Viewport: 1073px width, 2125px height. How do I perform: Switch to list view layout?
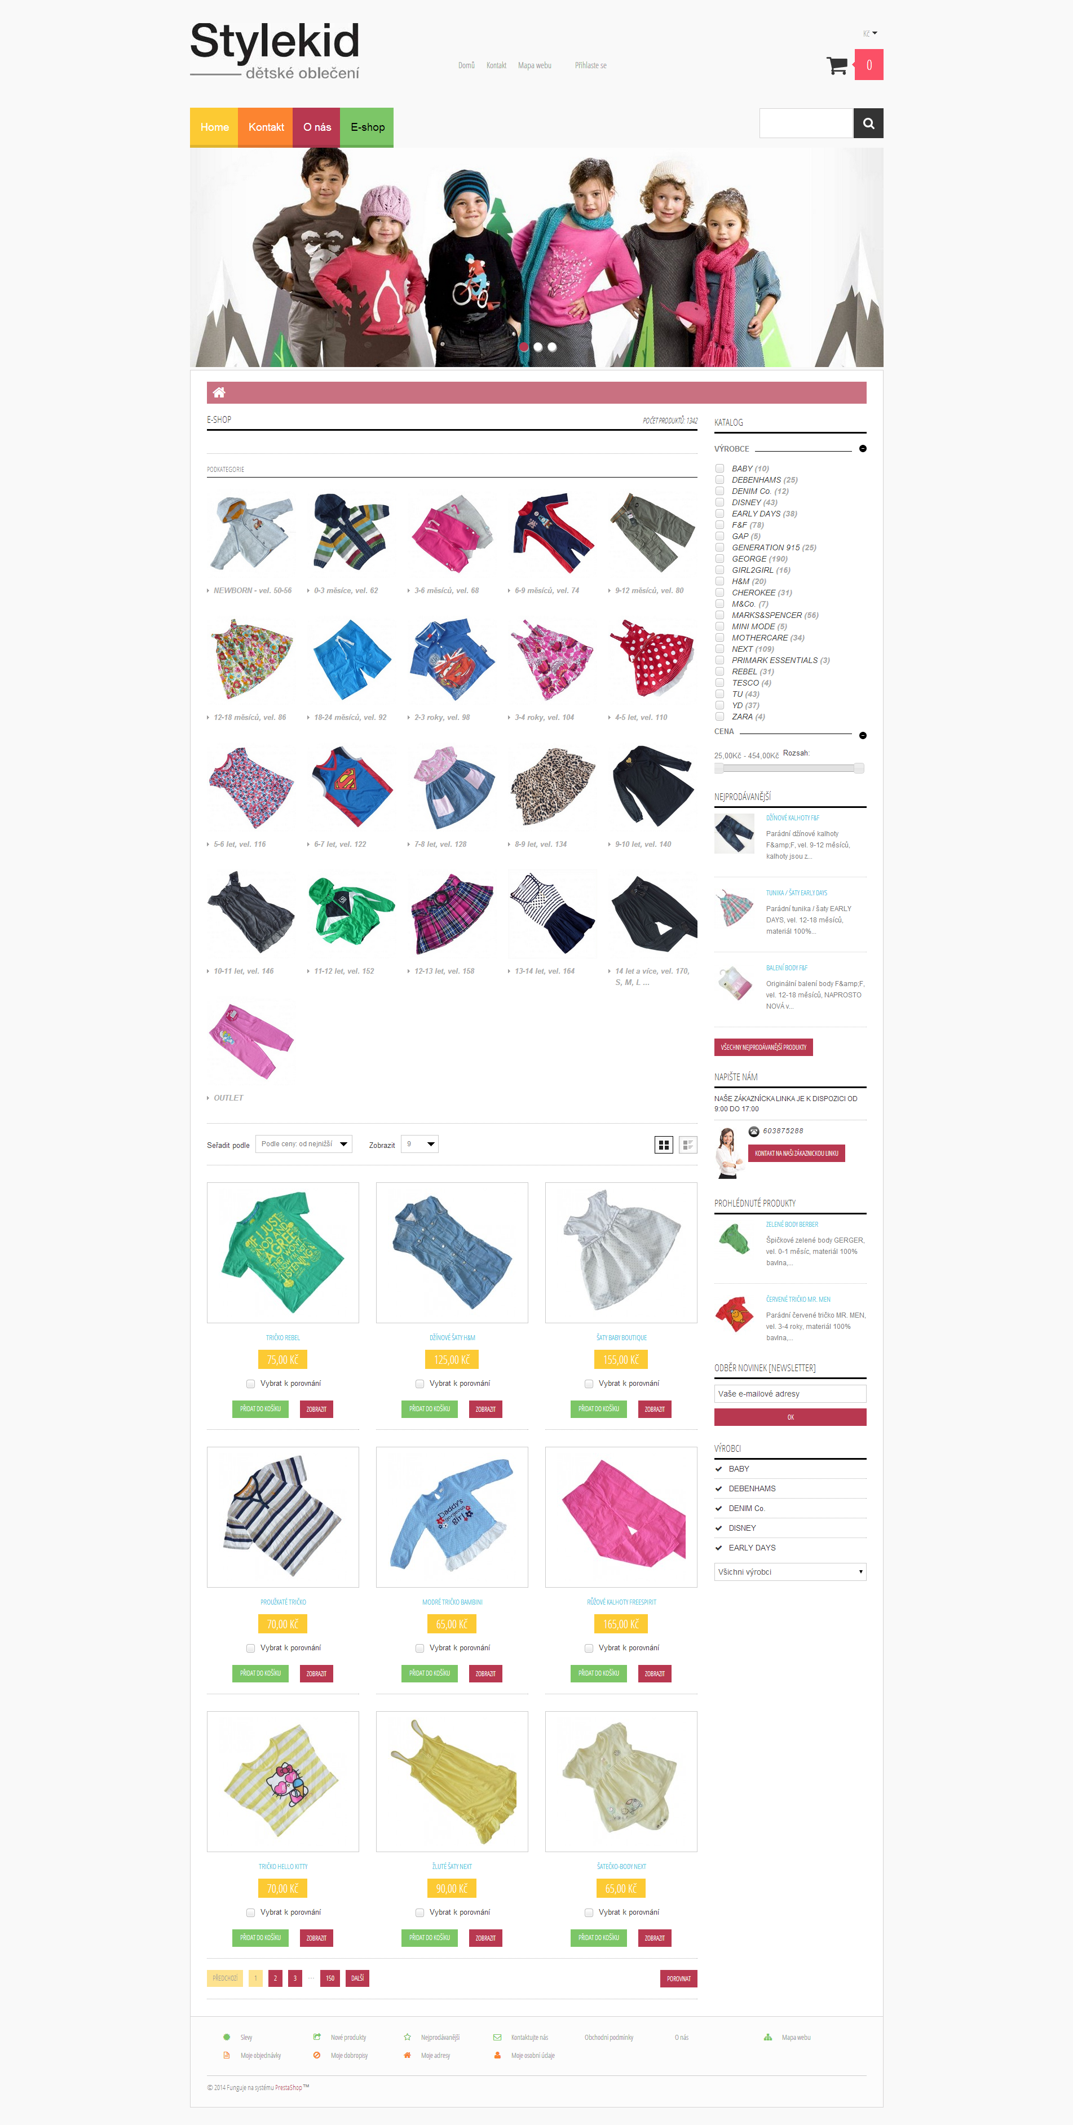click(688, 1144)
